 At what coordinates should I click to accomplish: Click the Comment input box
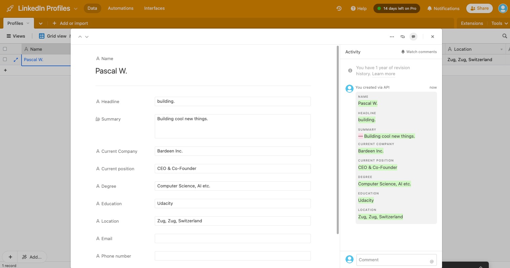tap(396, 260)
